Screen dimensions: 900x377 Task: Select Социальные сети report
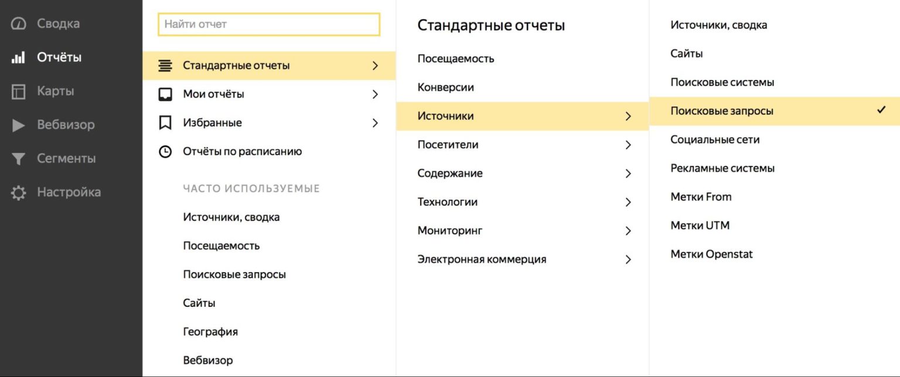[x=714, y=139]
